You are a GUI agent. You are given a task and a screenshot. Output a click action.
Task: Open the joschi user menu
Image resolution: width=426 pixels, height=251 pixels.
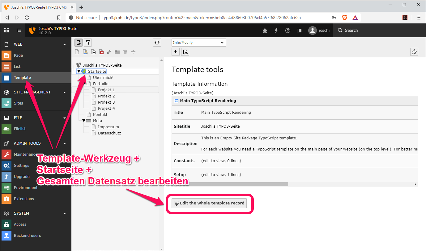coord(319,30)
